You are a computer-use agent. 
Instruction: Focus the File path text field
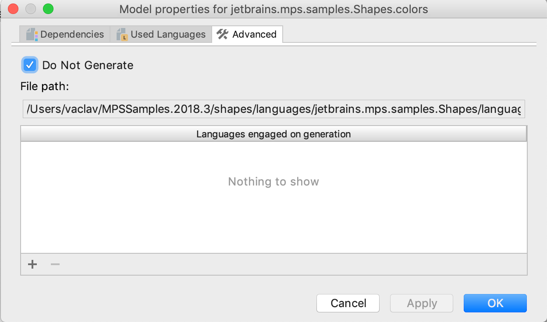click(x=273, y=109)
